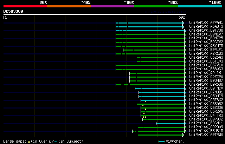Select the UniRef100_Q9LI61 label
The width and height of the screenshot is (225, 144).
click(206, 73)
